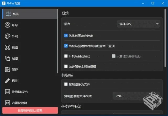168x116 pixels.
Task: Click the 标注 pencil icon
Action: click(8, 81)
